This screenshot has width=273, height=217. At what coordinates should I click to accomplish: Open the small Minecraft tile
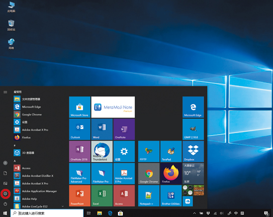click(x=199, y=190)
